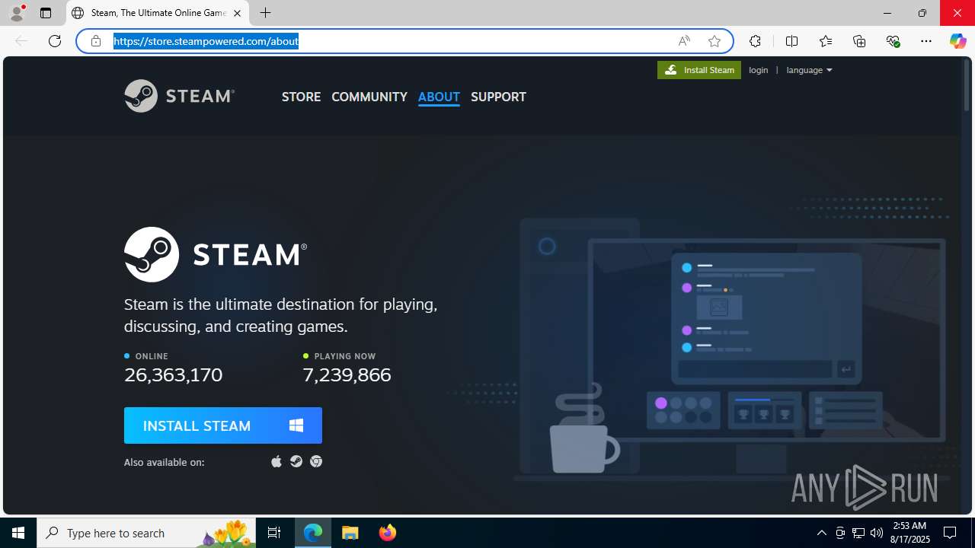Open the STORE menu
Viewport: 975px width, 548px height.
(301, 97)
